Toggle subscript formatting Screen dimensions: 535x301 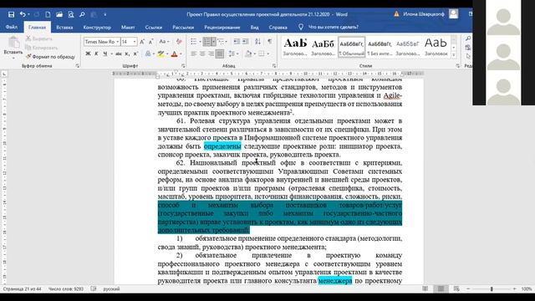(127, 54)
